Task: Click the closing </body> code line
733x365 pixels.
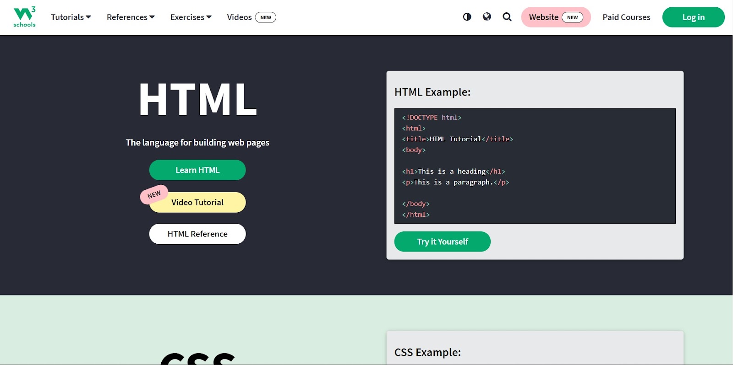Action: click(416, 204)
